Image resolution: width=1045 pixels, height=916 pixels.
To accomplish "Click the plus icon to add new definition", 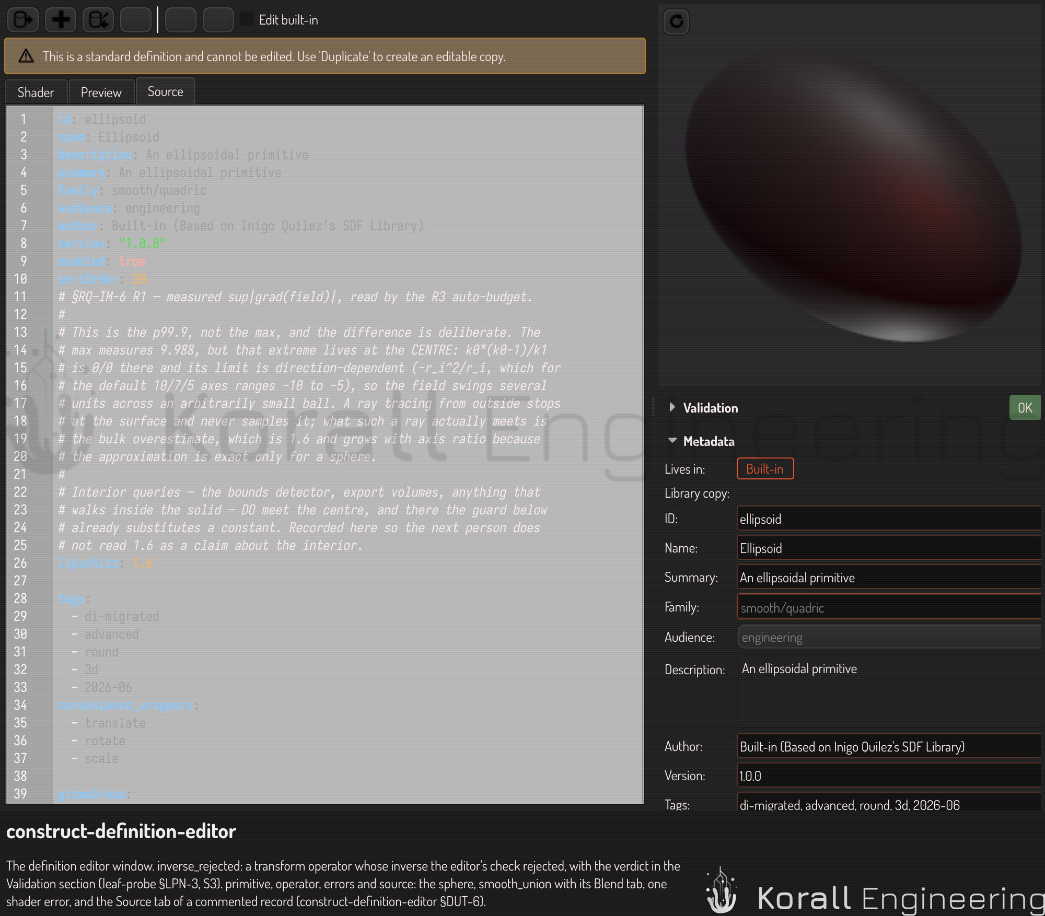I will [61, 20].
